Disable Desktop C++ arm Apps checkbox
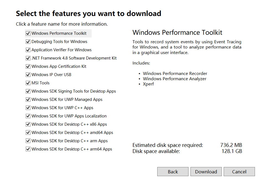 coord(28,141)
